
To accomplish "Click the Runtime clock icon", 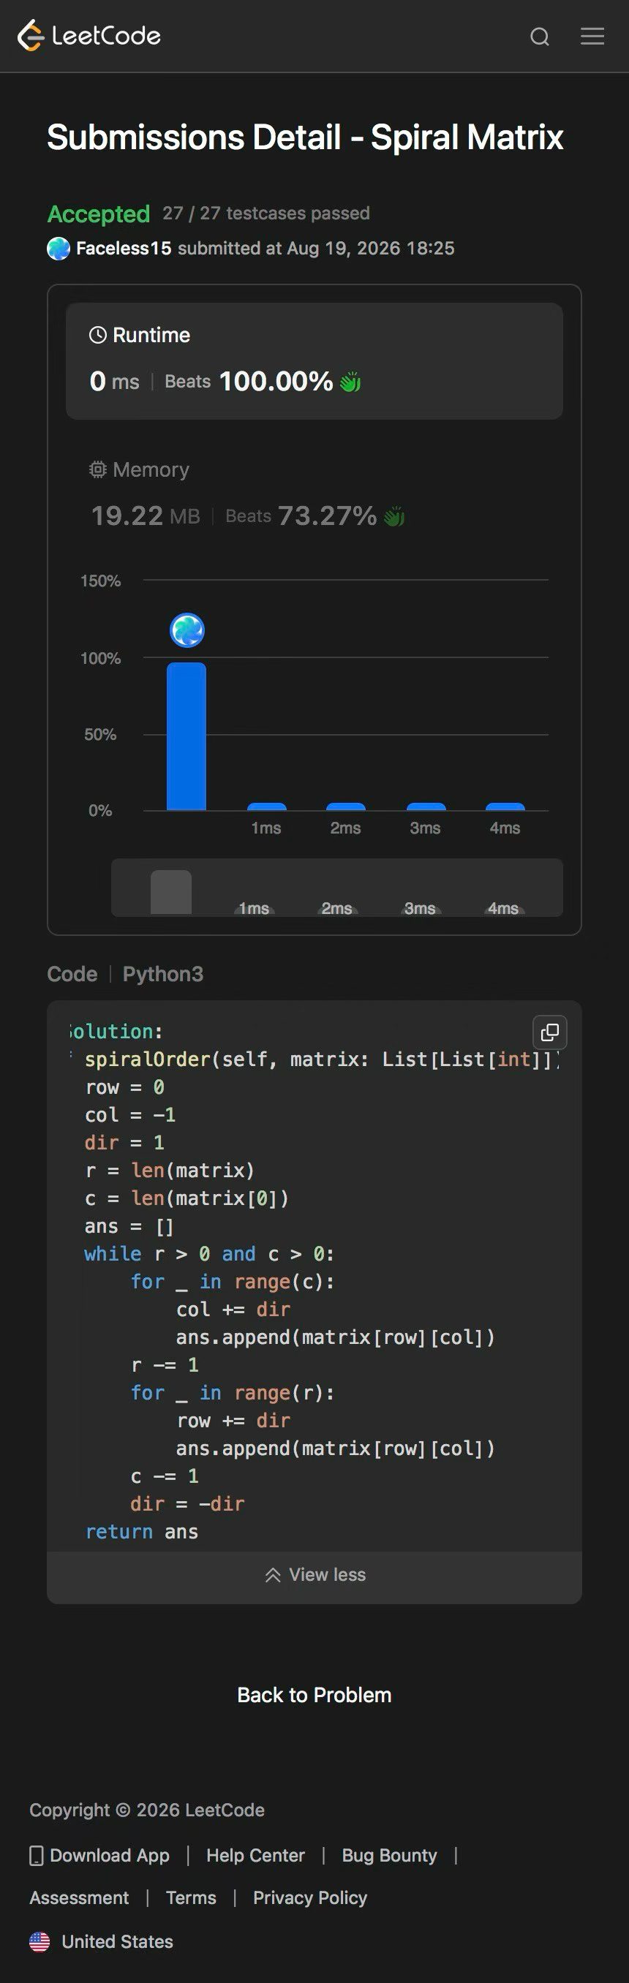I will coord(98,335).
